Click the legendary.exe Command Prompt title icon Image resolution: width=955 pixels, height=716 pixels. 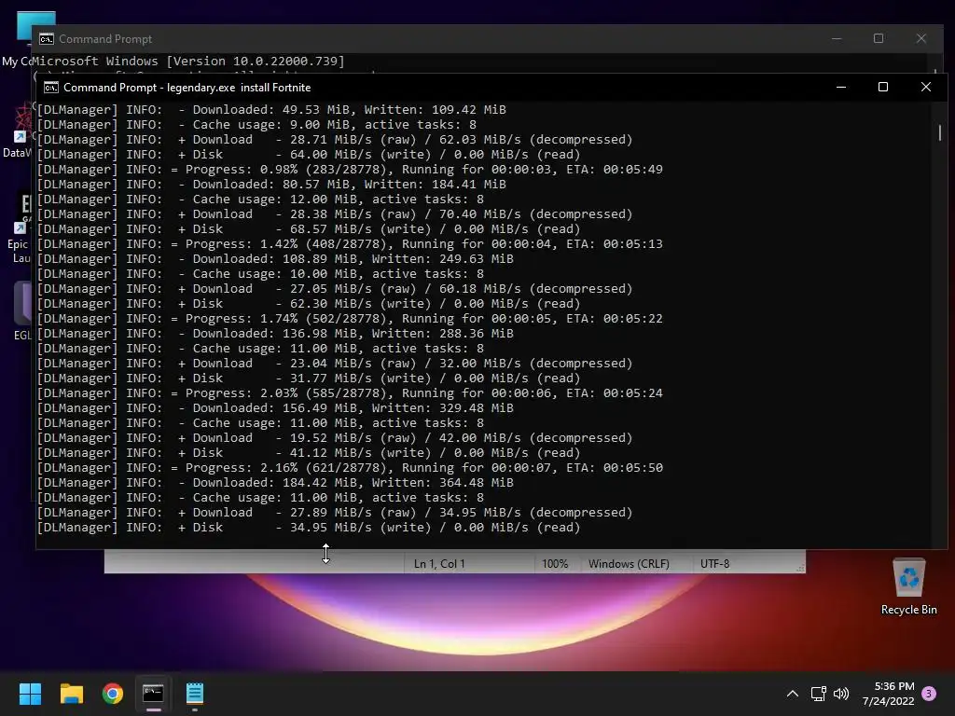point(51,88)
